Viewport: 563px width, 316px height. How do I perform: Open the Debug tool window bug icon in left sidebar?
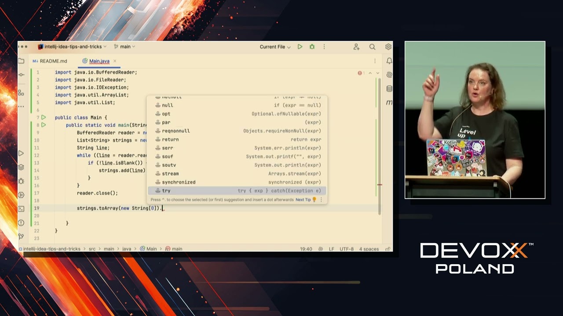click(x=21, y=181)
